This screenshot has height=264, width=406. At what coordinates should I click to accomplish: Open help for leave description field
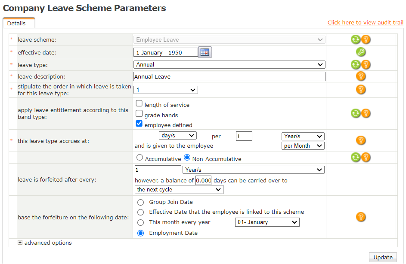tap(361, 76)
